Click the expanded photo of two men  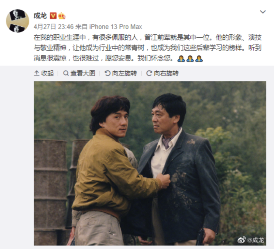[x=150, y=163]
